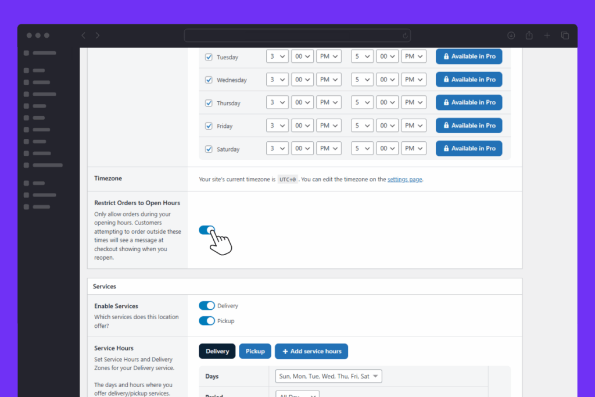Uncheck the Wednesday checkbox
This screenshot has height=397, width=595.
click(x=209, y=80)
